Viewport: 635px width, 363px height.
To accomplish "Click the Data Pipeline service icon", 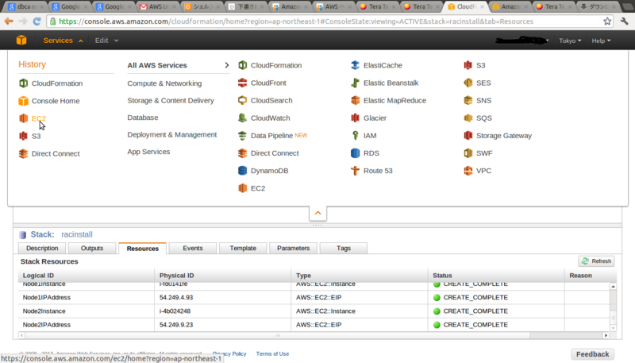I will 243,135.
